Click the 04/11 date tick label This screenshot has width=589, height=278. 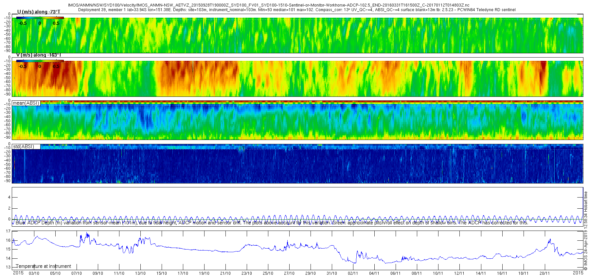(374, 273)
